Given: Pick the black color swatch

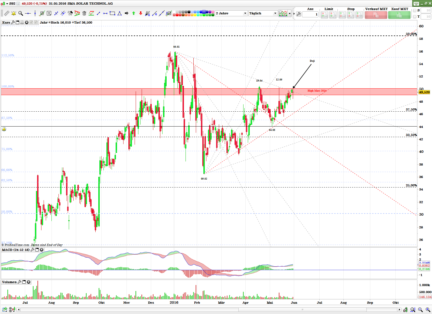Looking at the screenshot, I should (189, 12).
